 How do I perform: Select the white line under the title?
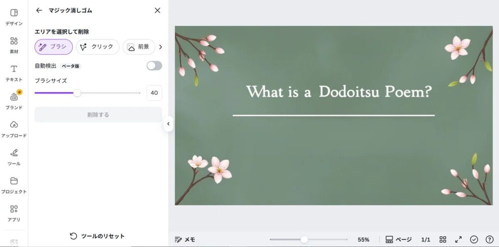click(333, 115)
